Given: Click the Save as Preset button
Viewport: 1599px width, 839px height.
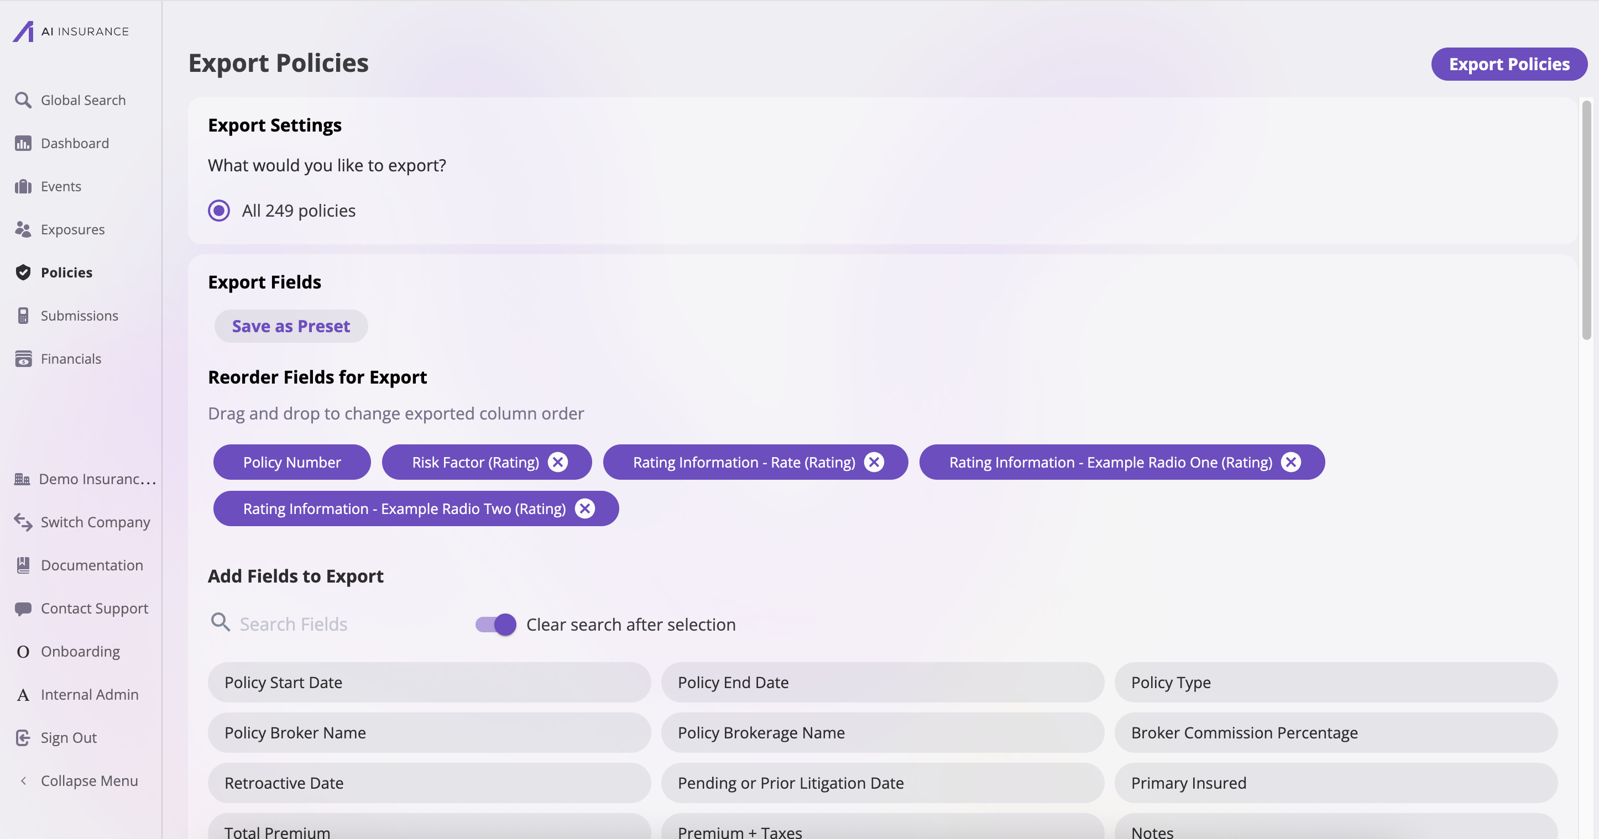Looking at the screenshot, I should click(x=290, y=327).
